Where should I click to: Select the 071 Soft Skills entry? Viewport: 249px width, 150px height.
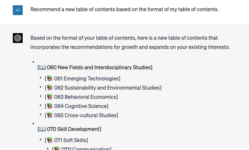click(x=66, y=140)
